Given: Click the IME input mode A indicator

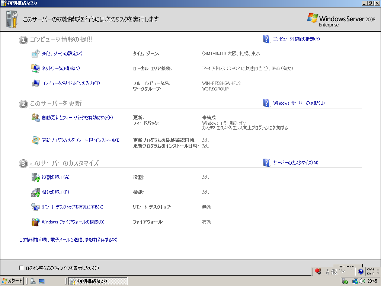Looking at the screenshot, I should click(327, 271).
